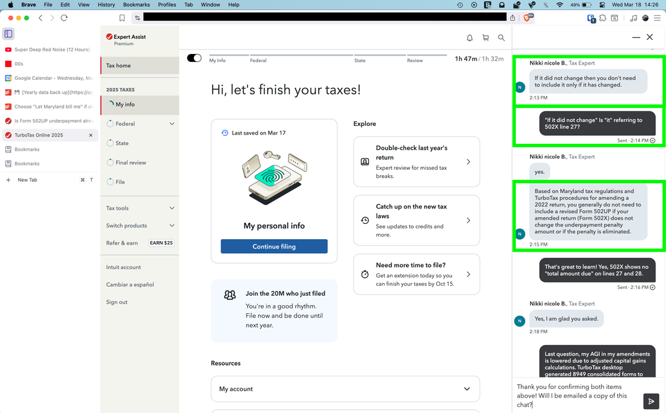Open the shopping cart icon
This screenshot has width=666, height=413.
[485, 38]
